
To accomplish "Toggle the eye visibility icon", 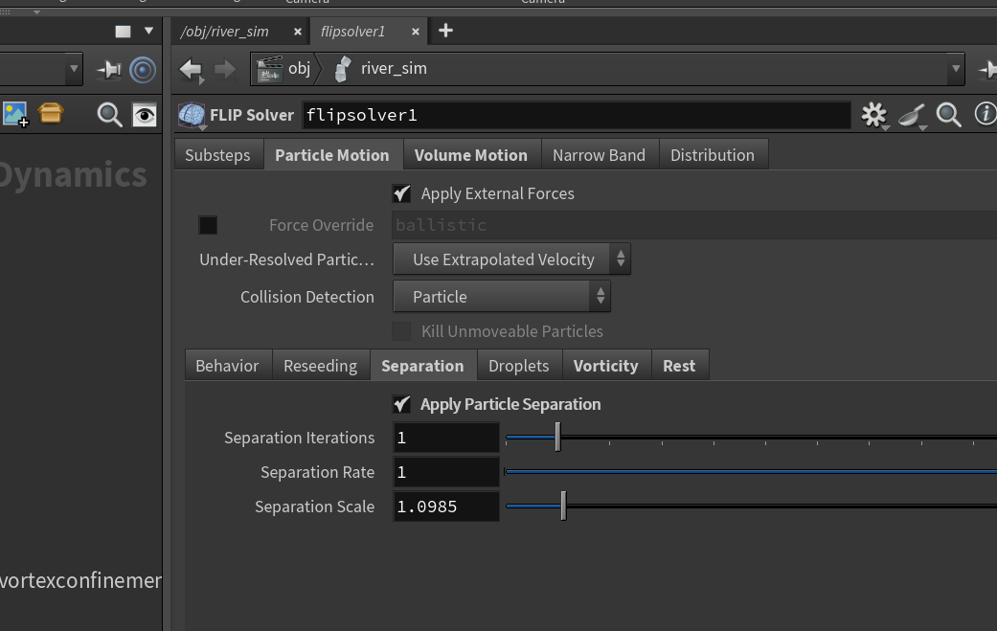I will coord(145,115).
